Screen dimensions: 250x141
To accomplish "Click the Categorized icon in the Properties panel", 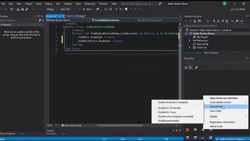I will tap(186, 67).
